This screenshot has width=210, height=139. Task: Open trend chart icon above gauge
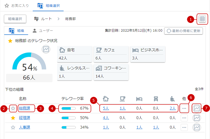(x=46, y=49)
